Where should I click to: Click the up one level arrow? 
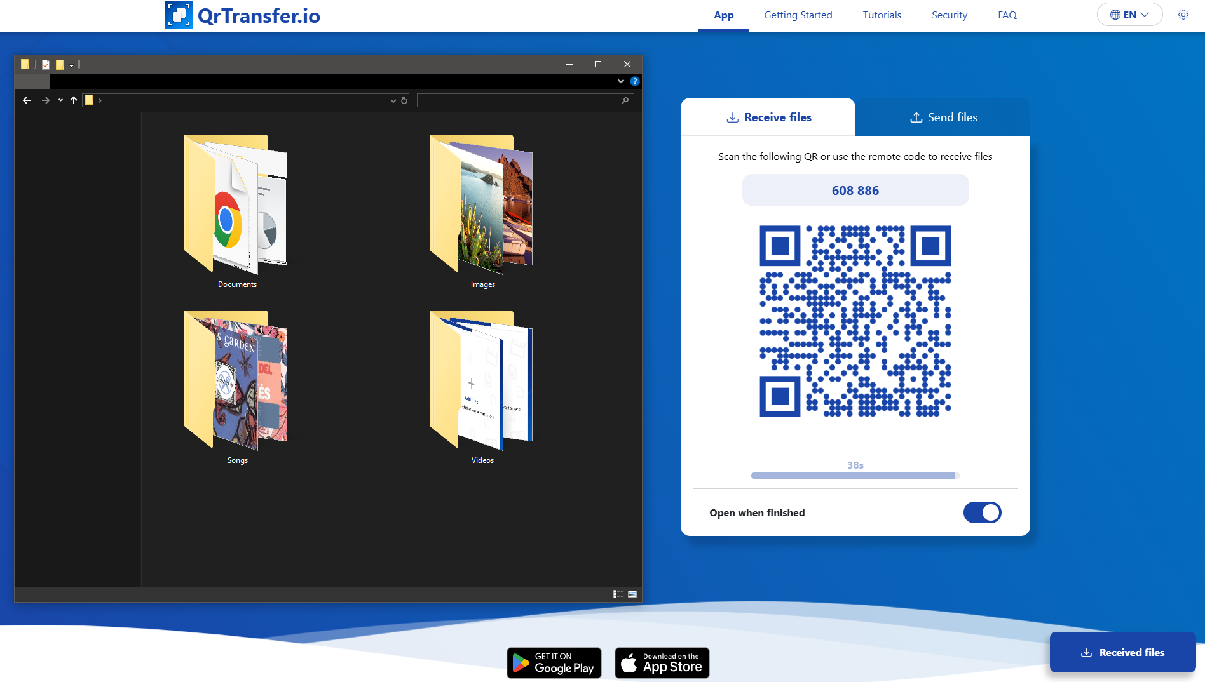pos(74,100)
